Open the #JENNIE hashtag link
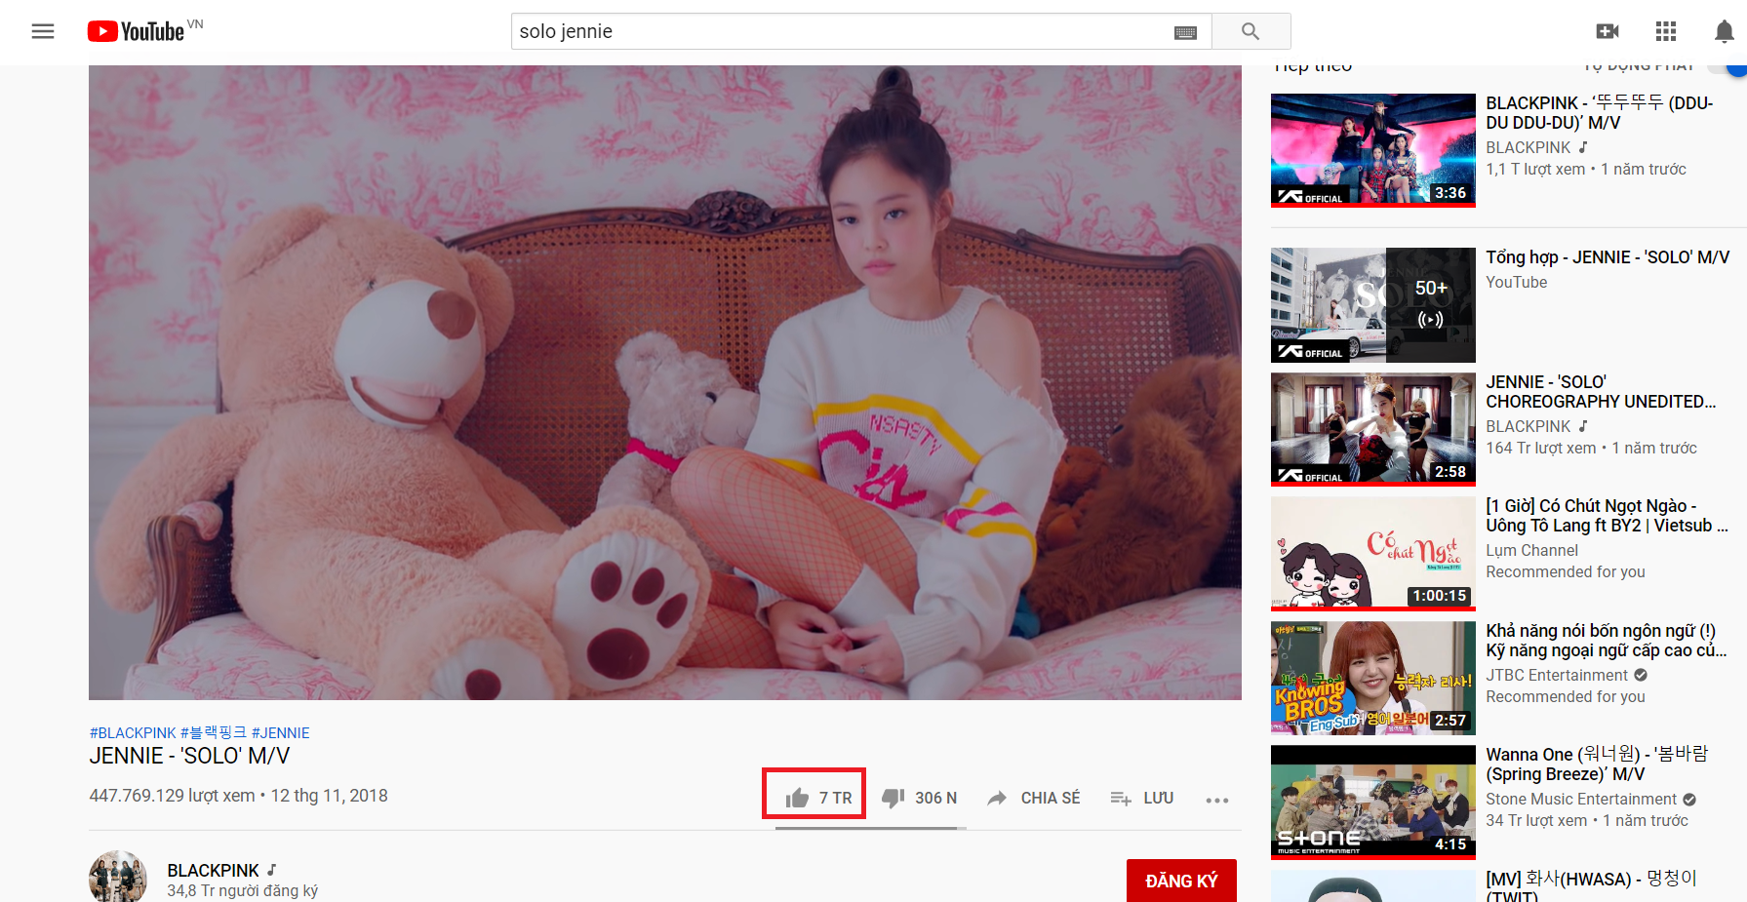The width and height of the screenshot is (1747, 902). [280, 732]
